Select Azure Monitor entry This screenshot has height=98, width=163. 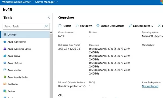(25, 70)
